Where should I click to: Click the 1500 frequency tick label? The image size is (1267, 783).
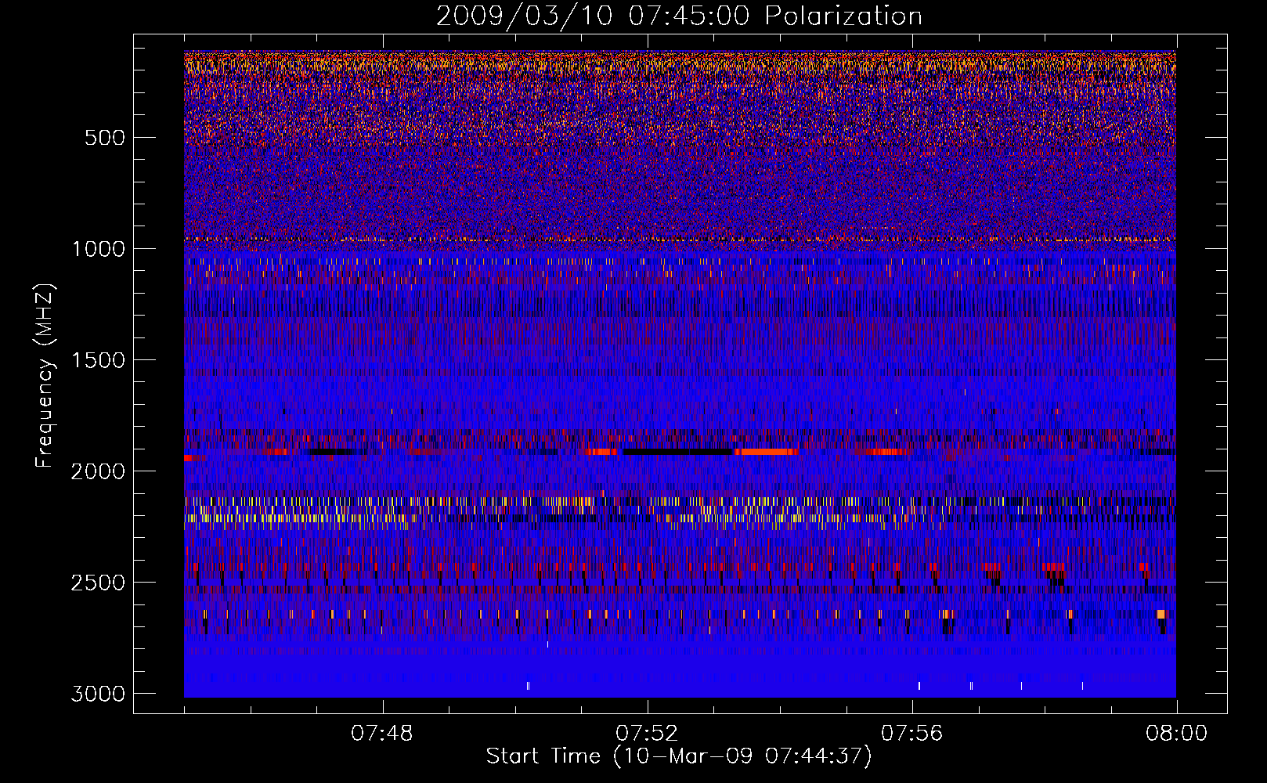click(98, 360)
